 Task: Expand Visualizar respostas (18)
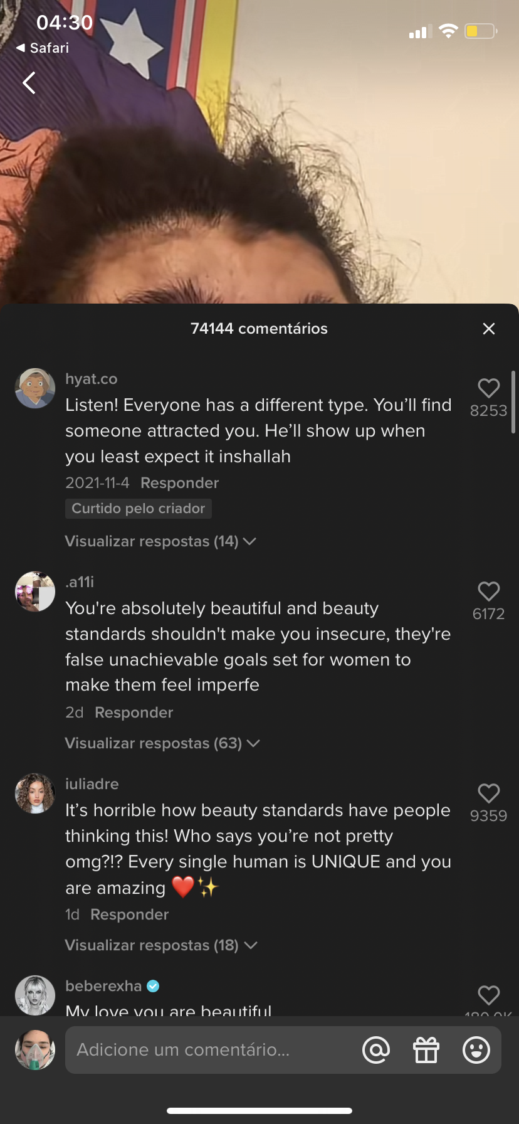point(161,945)
